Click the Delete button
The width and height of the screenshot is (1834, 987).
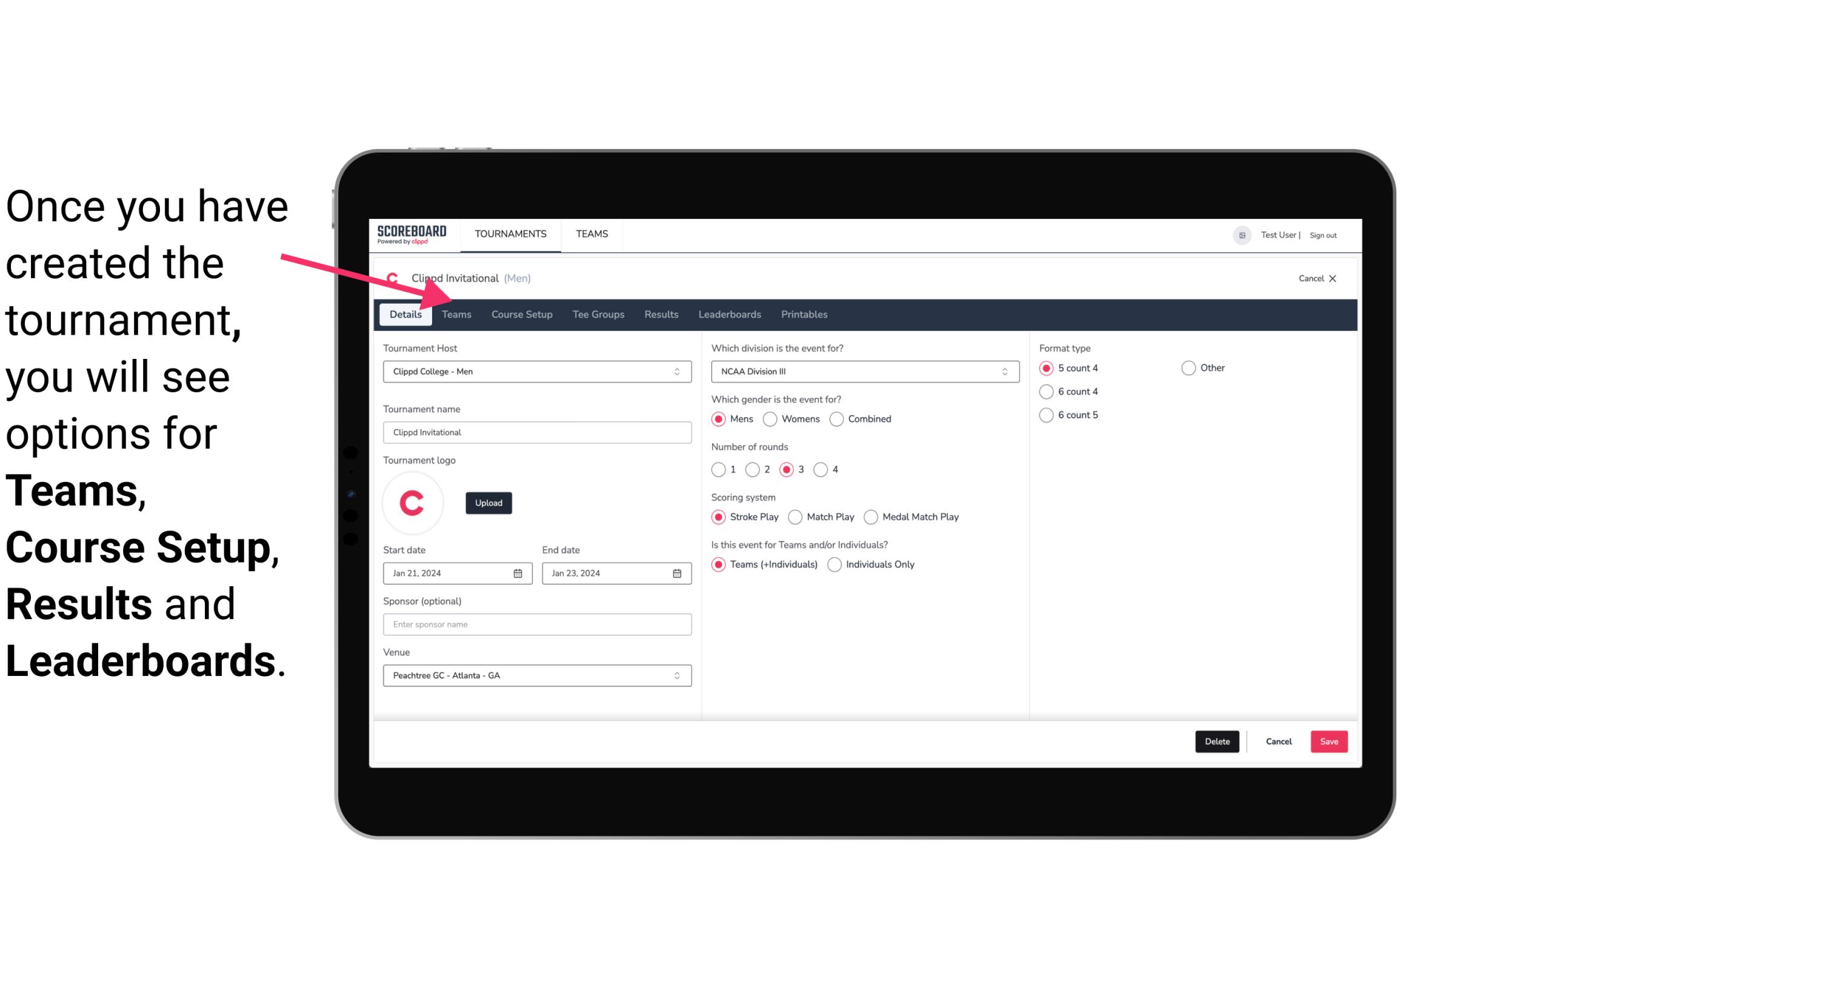pyautogui.click(x=1216, y=740)
